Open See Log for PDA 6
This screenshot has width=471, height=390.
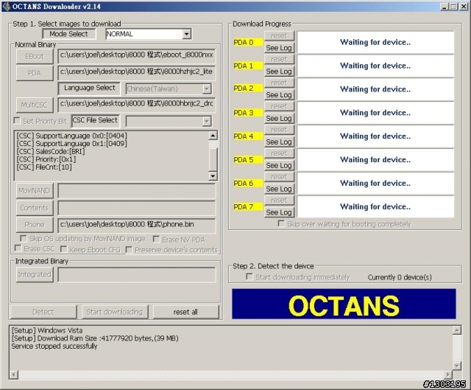pyautogui.click(x=279, y=189)
